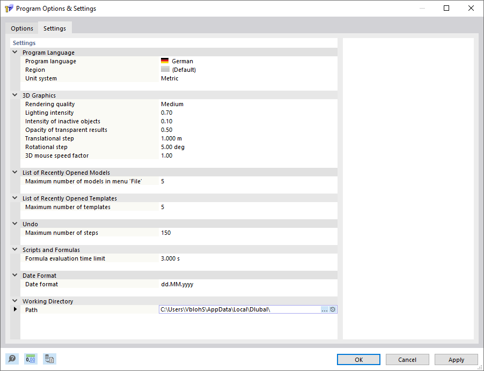Switch to the Options tab

click(x=22, y=28)
